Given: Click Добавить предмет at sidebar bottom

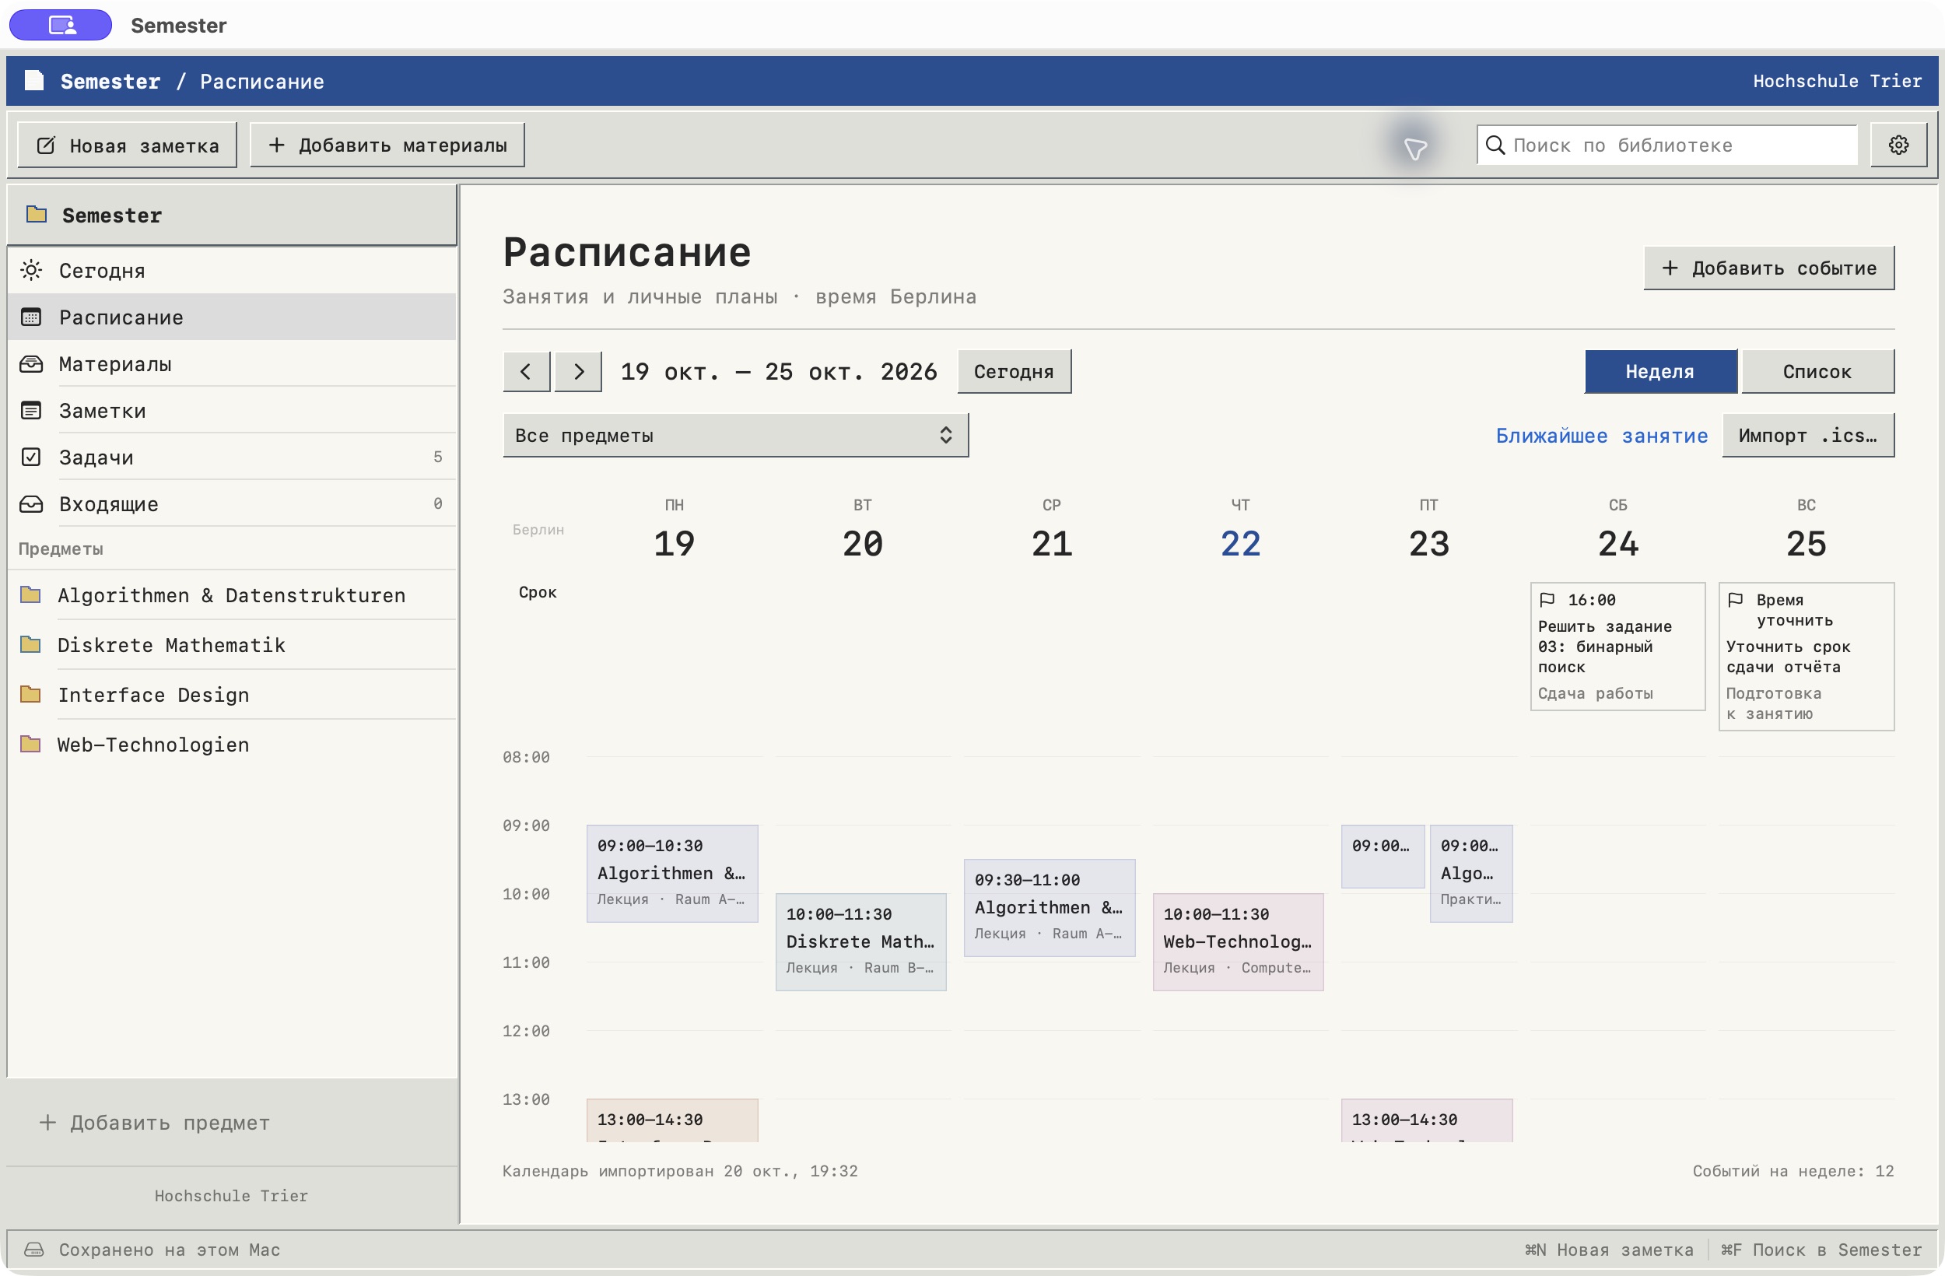Looking at the screenshot, I should (x=155, y=1122).
